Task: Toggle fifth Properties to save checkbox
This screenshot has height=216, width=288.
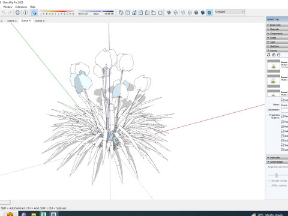Action: tap(282, 136)
